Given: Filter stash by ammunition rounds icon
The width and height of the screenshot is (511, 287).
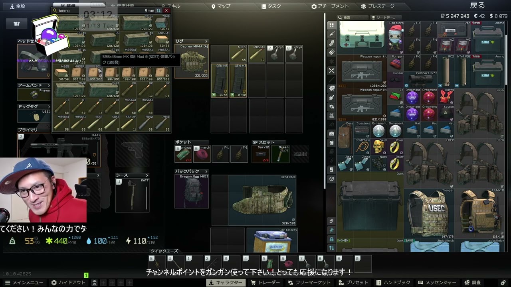Looking at the screenshot, I should pyautogui.click(x=331, y=52).
